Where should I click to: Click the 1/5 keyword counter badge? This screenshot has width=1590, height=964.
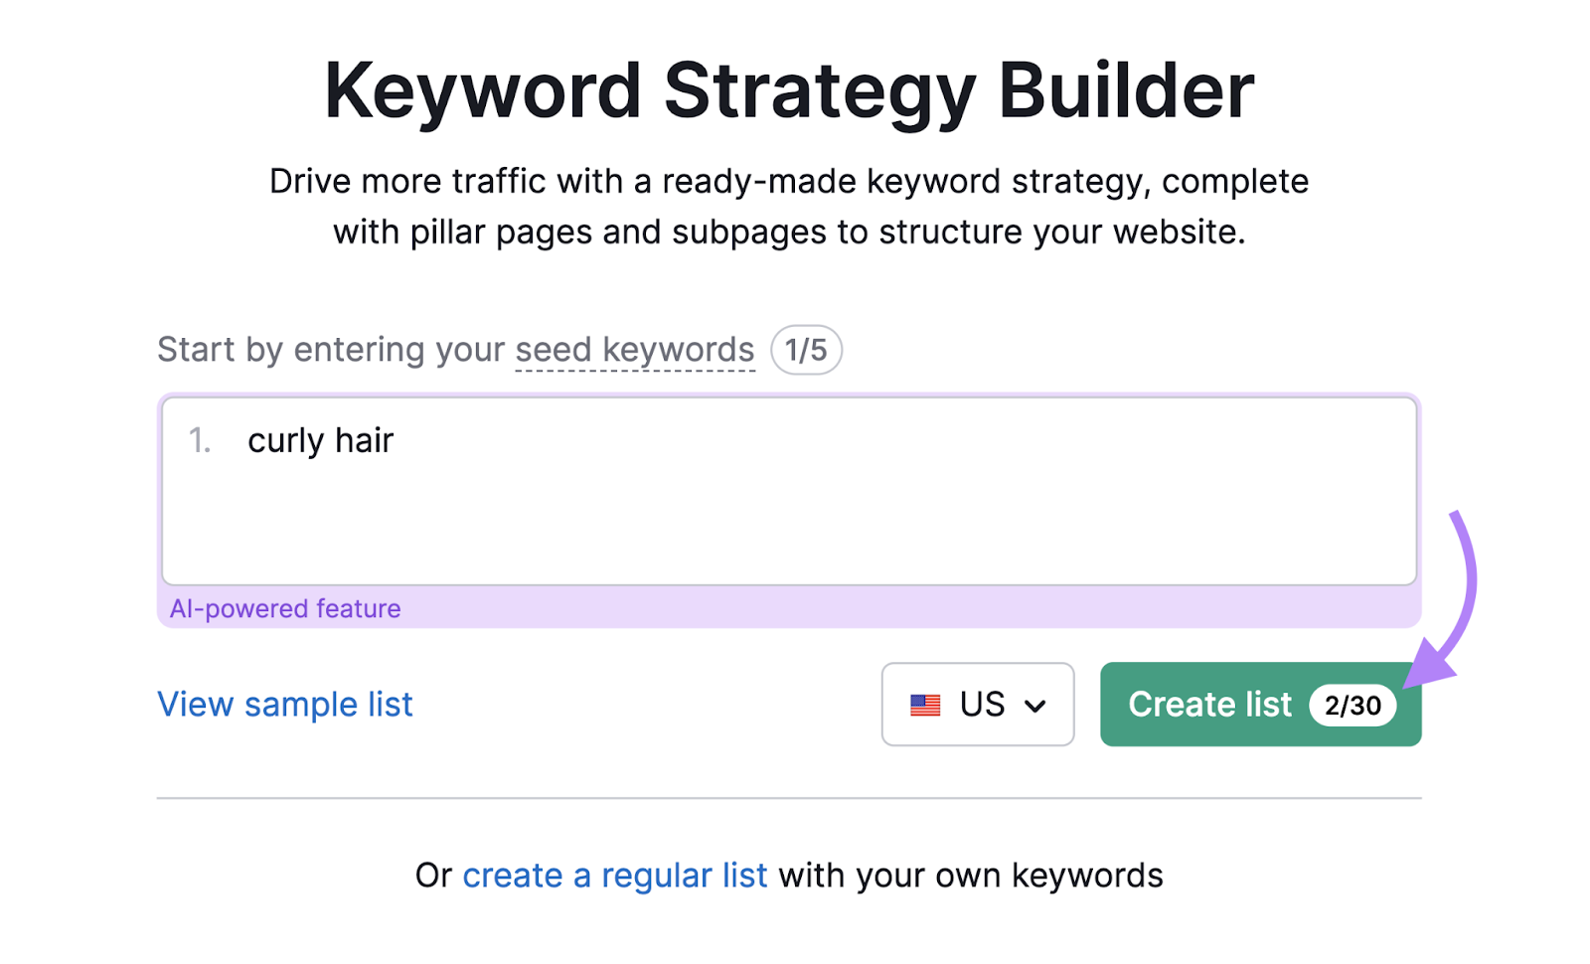point(805,350)
